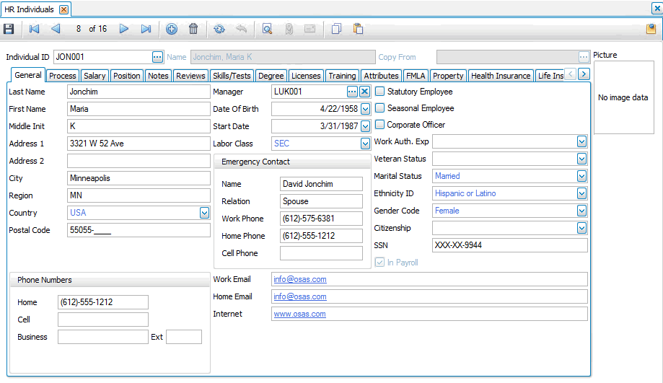Click the delete trash can icon
The height and width of the screenshot is (383, 663).
pyautogui.click(x=193, y=29)
